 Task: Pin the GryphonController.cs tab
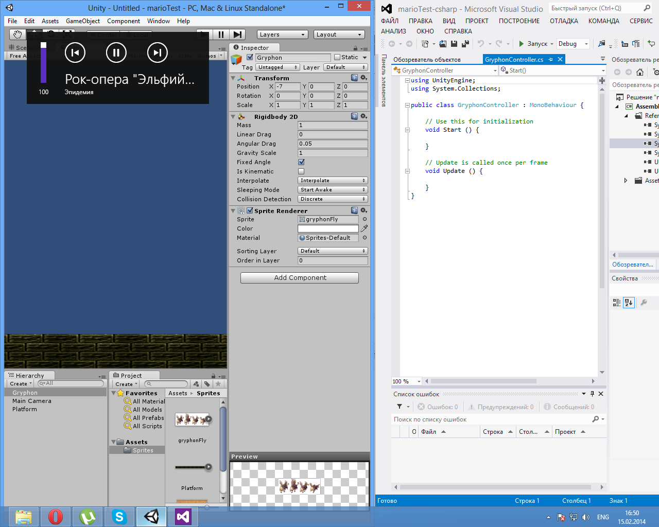550,60
